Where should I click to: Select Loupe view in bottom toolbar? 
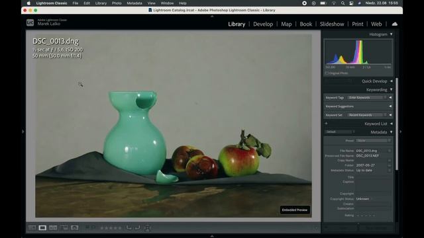(x=42, y=227)
